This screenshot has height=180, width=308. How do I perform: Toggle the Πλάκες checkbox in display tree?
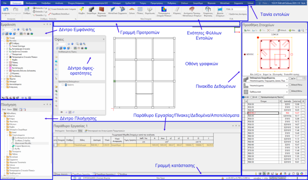point(6,62)
